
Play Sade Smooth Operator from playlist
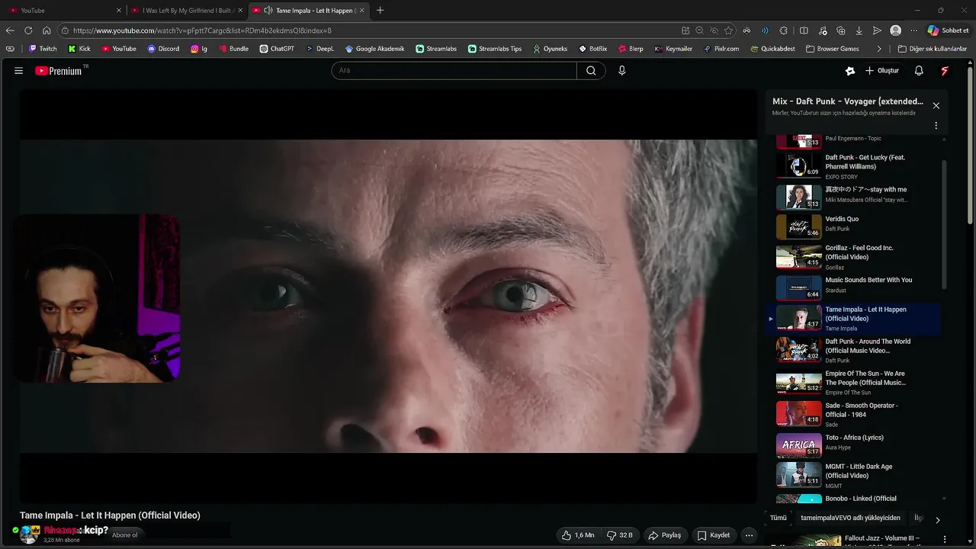point(852,414)
